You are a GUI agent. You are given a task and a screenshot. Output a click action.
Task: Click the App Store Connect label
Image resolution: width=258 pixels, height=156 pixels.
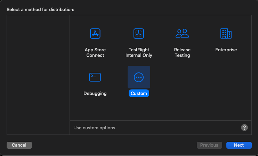pos(95,52)
